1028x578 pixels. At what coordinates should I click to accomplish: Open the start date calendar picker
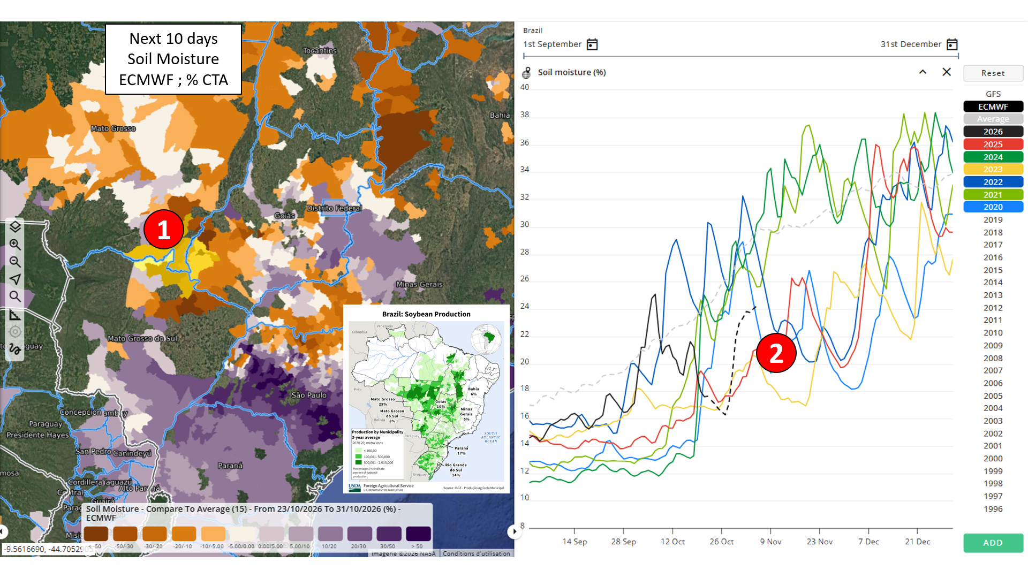click(592, 44)
